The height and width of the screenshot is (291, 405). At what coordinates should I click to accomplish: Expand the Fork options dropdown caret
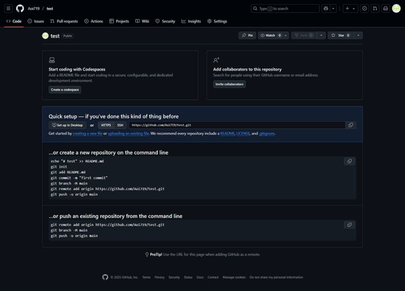(321, 35)
